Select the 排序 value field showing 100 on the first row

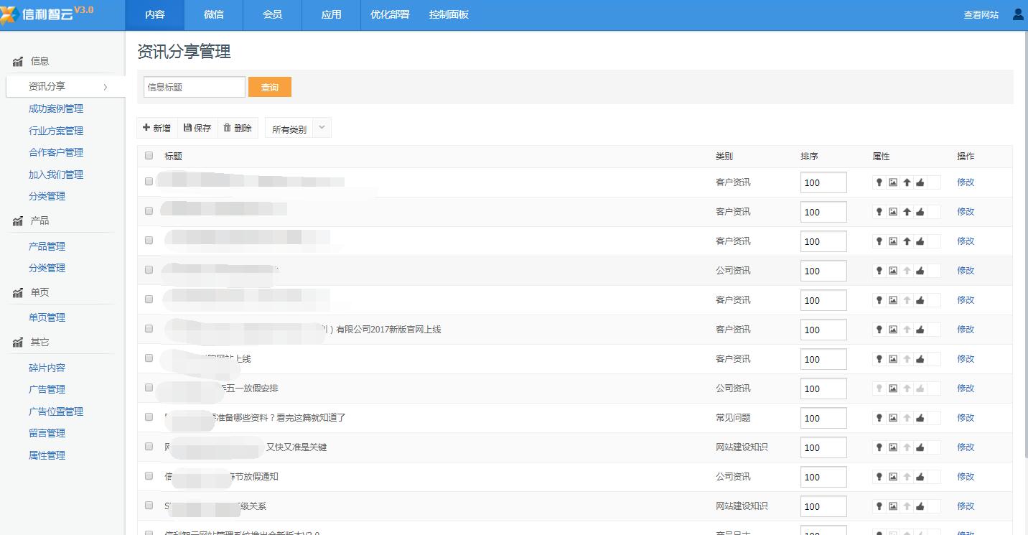tap(823, 182)
